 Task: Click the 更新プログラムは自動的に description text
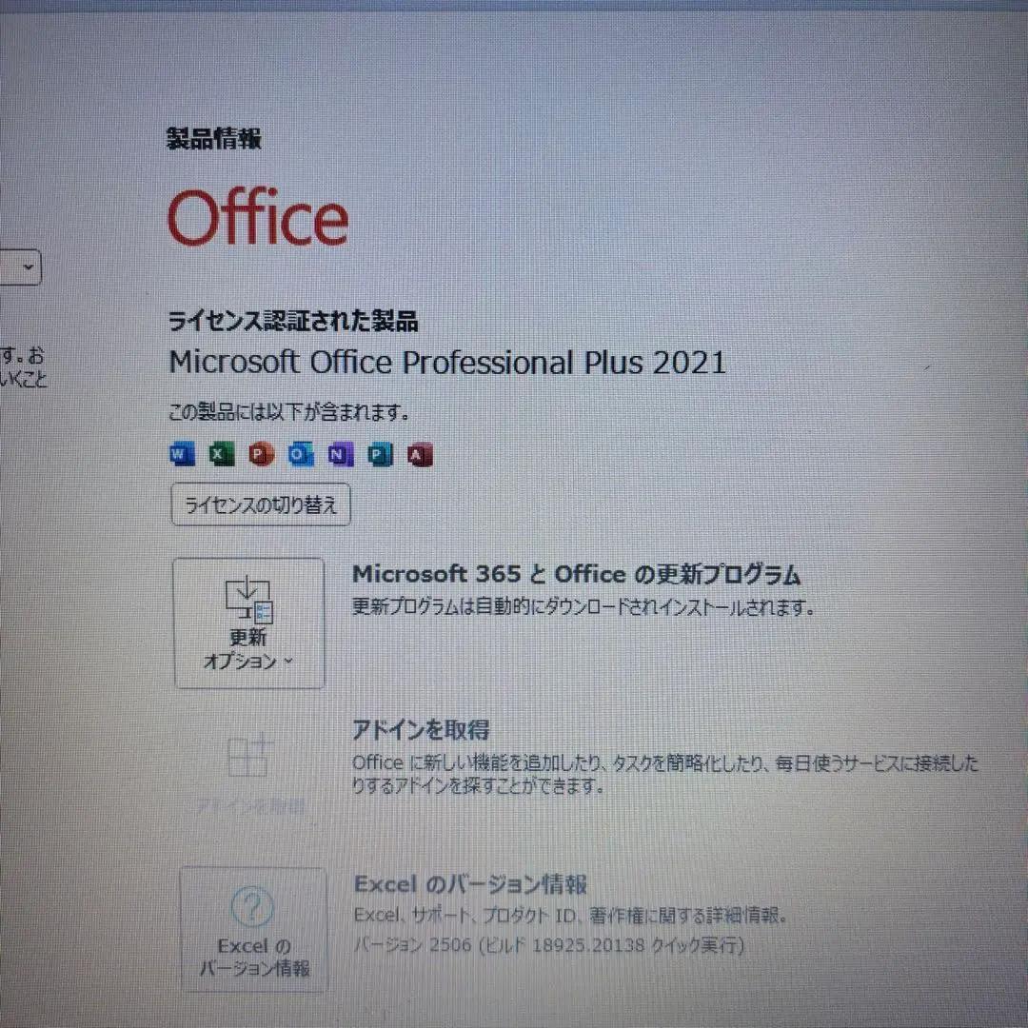pos(583,607)
